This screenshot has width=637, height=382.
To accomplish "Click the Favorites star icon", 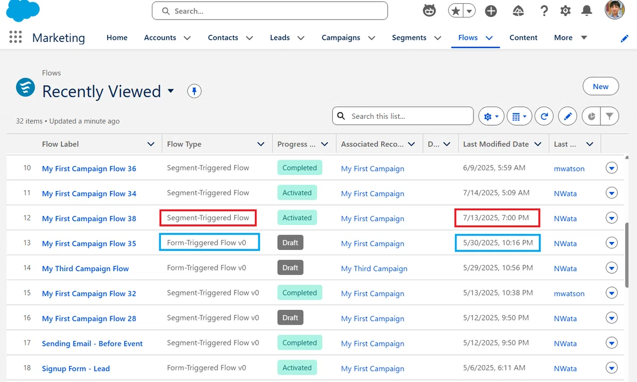I will [455, 11].
